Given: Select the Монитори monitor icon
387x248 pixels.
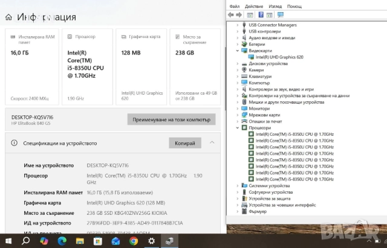Looking at the screenshot, I should 244,109.
